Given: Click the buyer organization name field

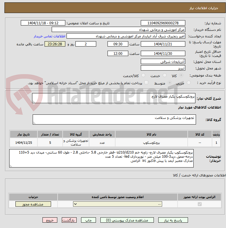Looking at the screenshot, I should point(118,30).
